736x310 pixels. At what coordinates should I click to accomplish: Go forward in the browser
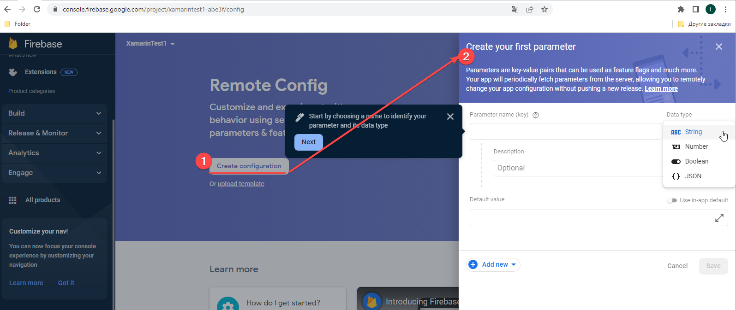click(x=22, y=9)
